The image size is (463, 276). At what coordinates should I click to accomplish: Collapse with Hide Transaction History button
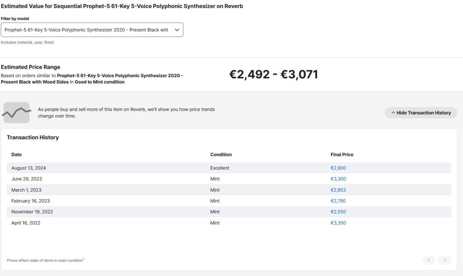(421, 113)
